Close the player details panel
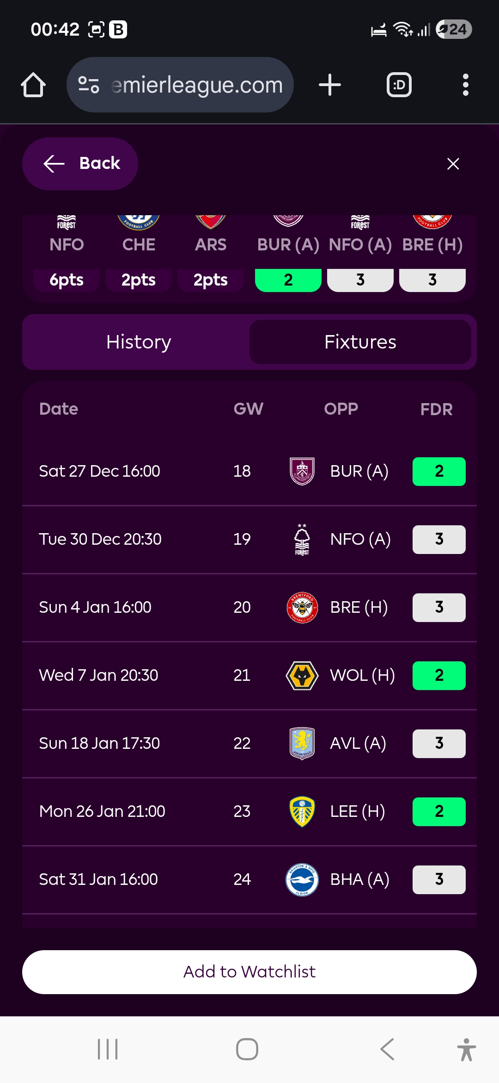The width and height of the screenshot is (499, 1083). 453,164
